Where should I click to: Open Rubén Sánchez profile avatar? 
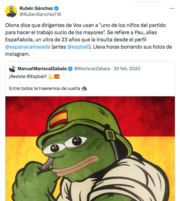click(x=11, y=11)
